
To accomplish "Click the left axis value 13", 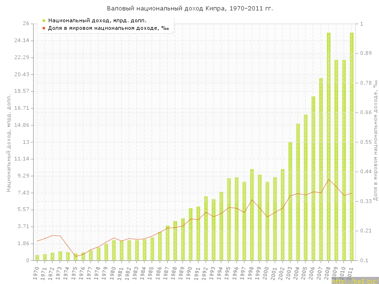I will pos(26,142).
